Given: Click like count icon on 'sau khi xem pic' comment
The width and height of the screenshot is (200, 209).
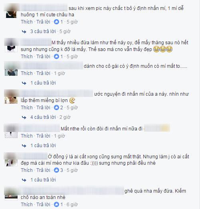Looking at the screenshot, I should point(56,22).
